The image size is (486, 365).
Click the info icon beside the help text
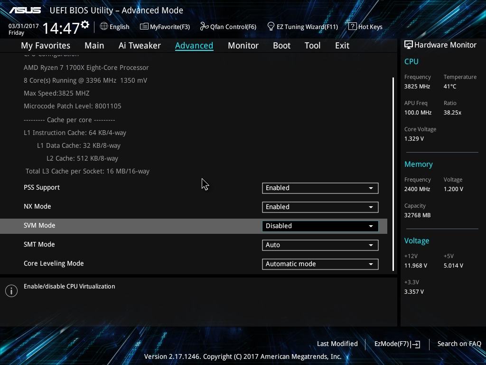11,291
